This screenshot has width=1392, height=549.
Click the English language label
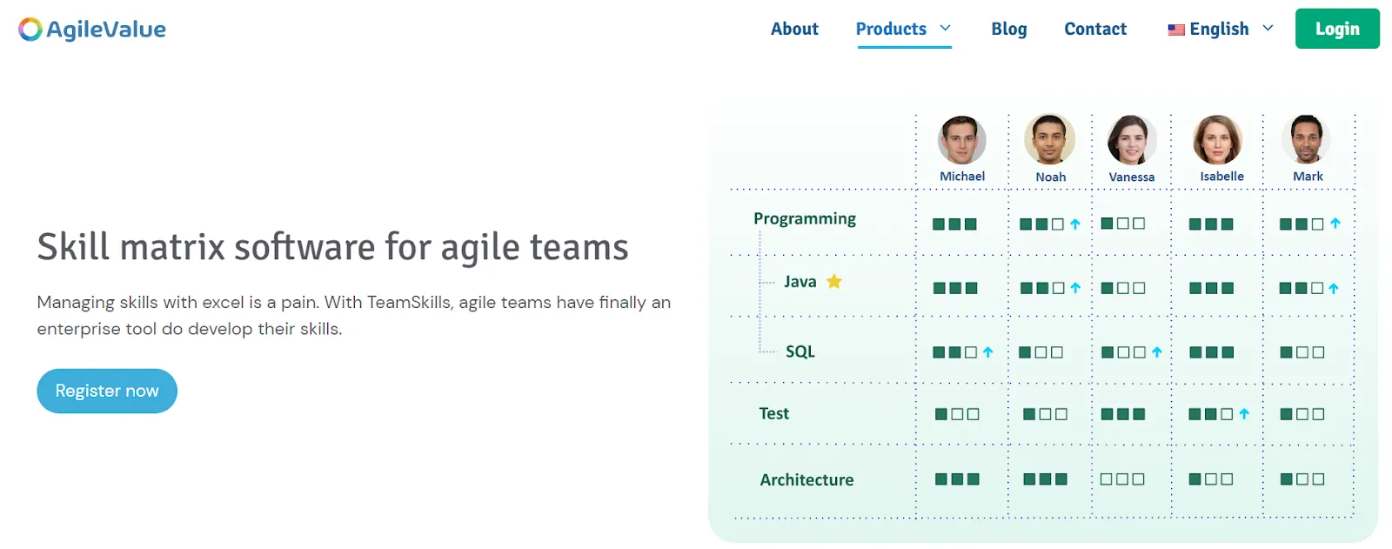1219,29
